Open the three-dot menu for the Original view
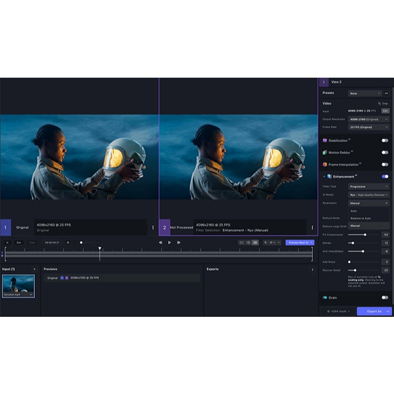 pos(153,227)
